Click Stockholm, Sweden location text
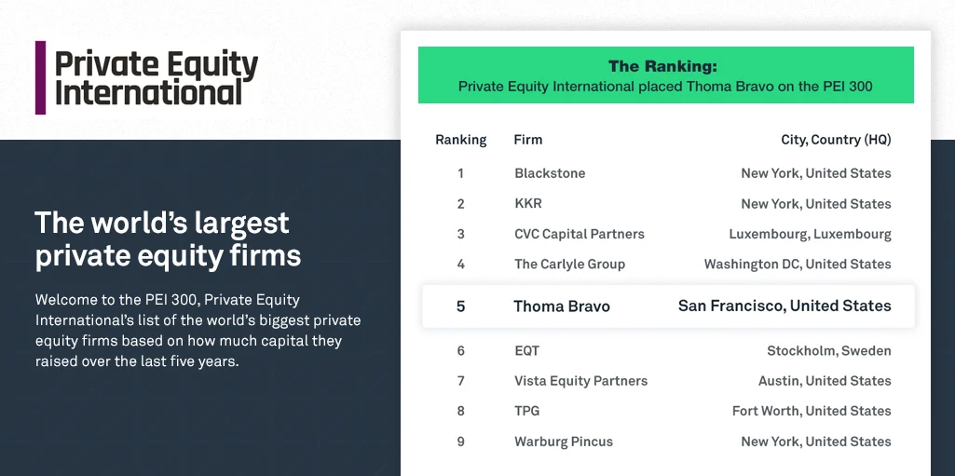Image resolution: width=955 pixels, height=476 pixels. pos(828,351)
